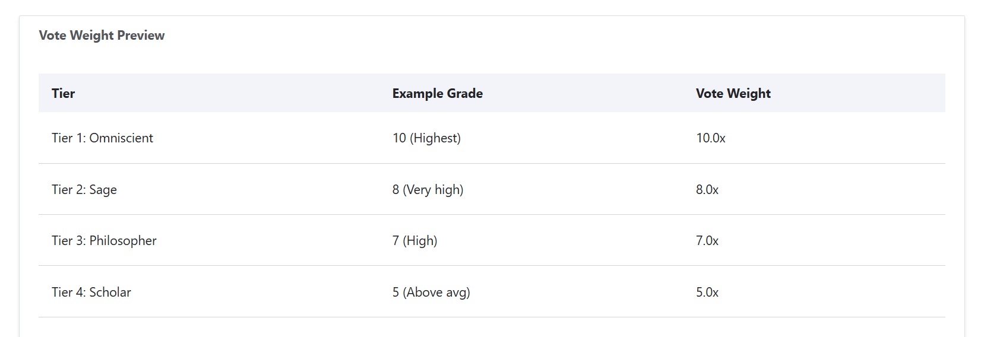Select the Tier 3: Philosopher cell
Image resolution: width=984 pixels, height=337 pixels.
(x=104, y=241)
